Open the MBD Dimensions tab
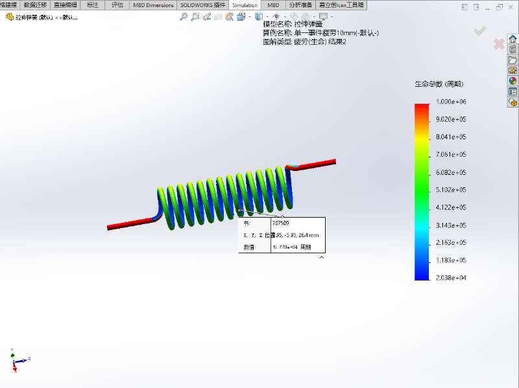519x388 pixels. pyautogui.click(x=153, y=5)
